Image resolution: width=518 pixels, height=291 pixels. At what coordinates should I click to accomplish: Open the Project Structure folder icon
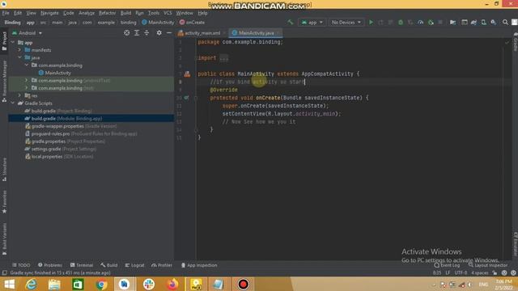click(x=453, y=23)
